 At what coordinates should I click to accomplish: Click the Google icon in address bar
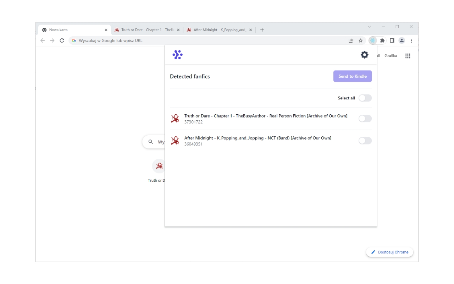(x=74, y=40)
